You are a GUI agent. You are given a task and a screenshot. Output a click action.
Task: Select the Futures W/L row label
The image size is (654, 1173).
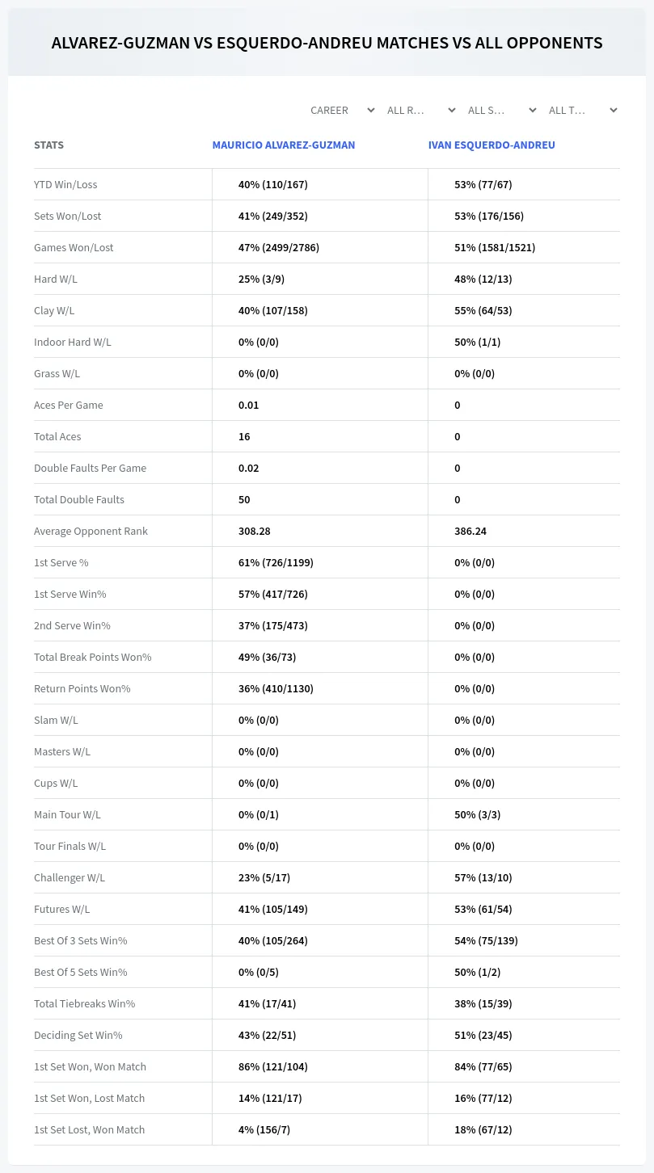click(x=62, y=909)
